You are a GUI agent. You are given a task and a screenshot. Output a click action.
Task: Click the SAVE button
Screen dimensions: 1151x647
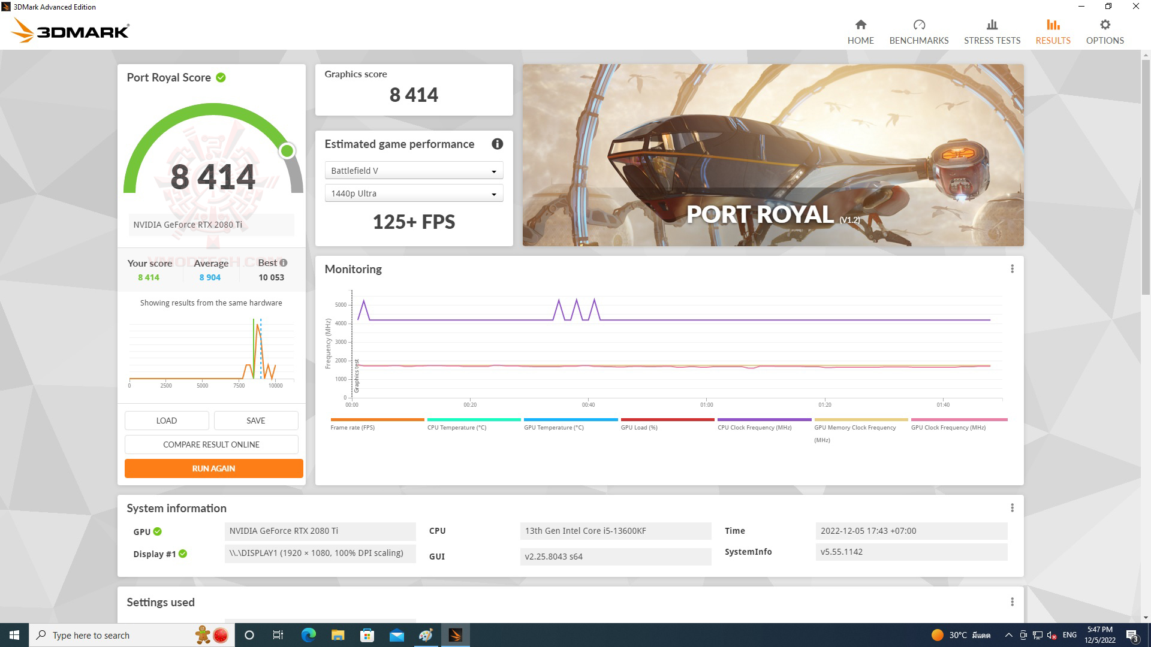(x=256, y=420)
